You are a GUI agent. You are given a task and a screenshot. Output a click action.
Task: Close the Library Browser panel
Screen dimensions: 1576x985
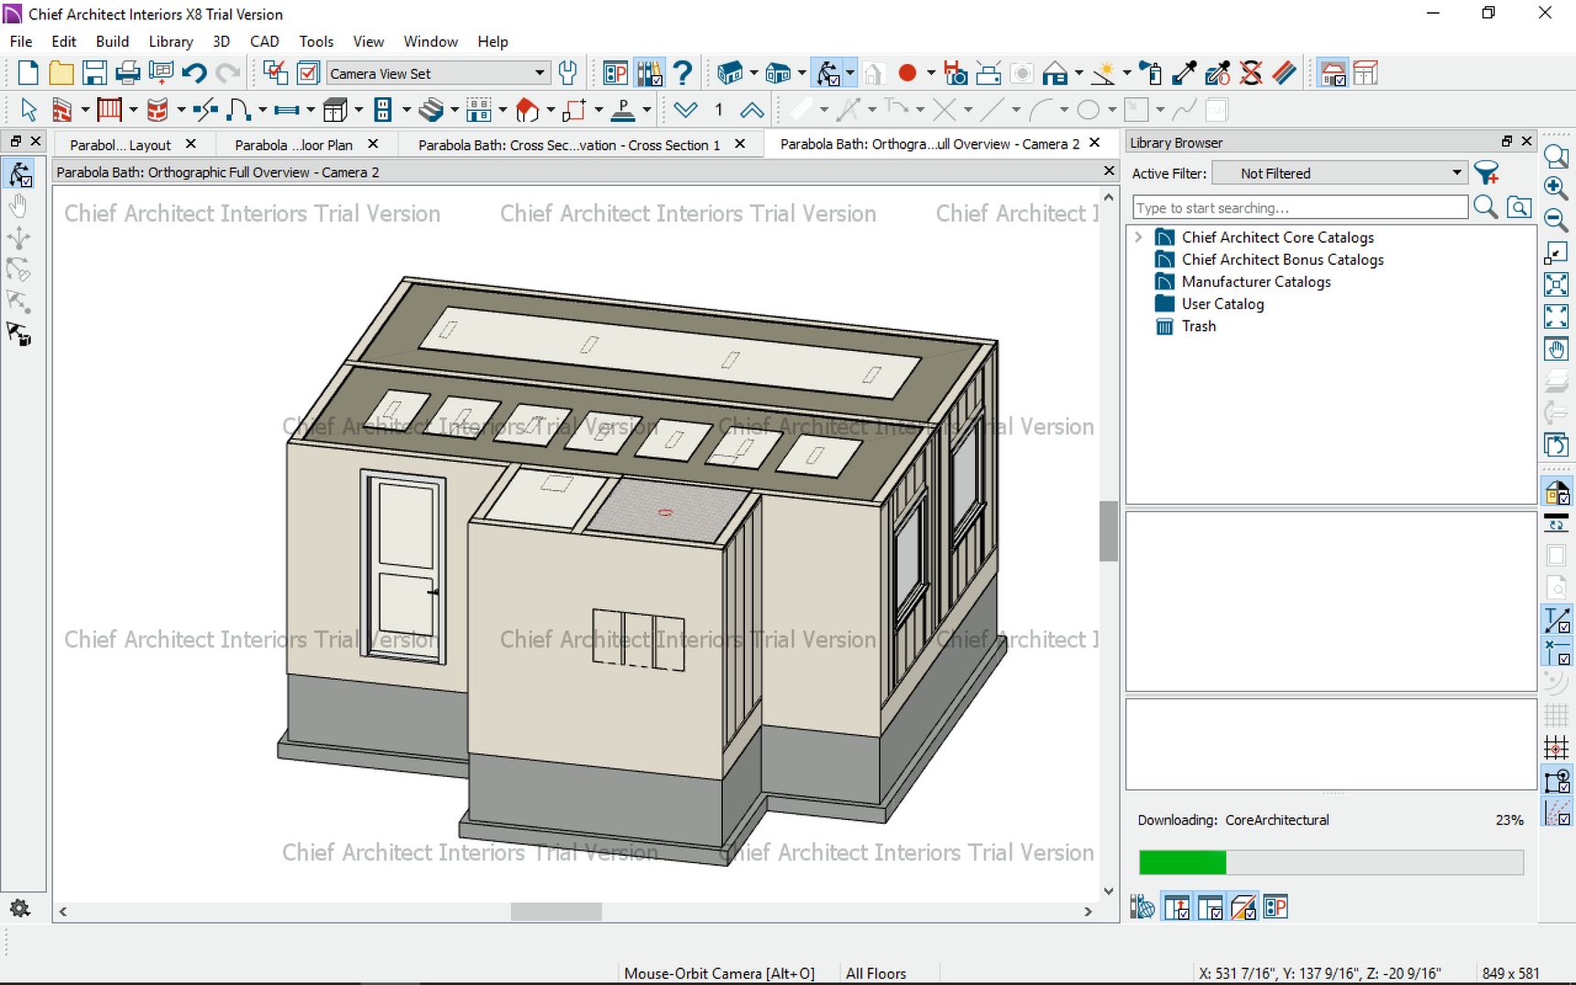(x=1527, y=141)
